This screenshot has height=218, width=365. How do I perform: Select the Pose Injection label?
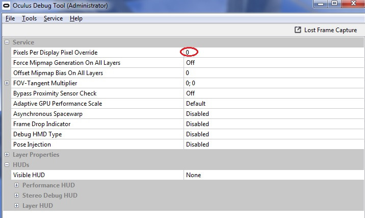tap(32, 144)
